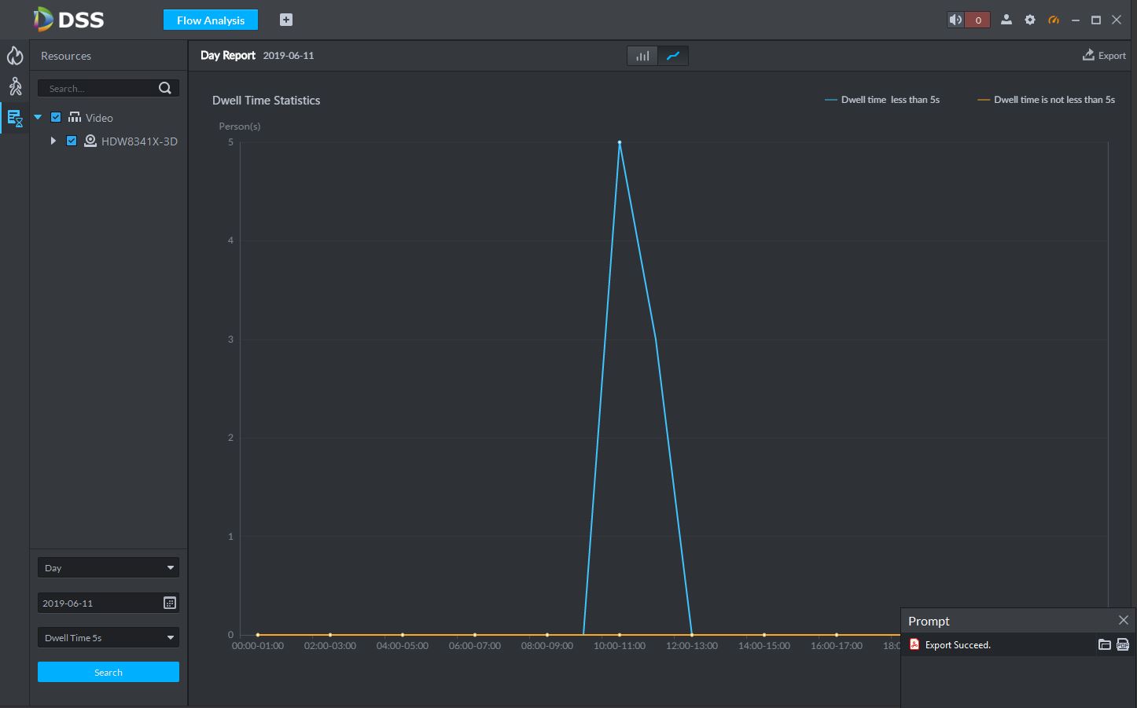Mute the alarm sound speaker icon
The width and height of the screenshot is (1137, 708).
955,20
